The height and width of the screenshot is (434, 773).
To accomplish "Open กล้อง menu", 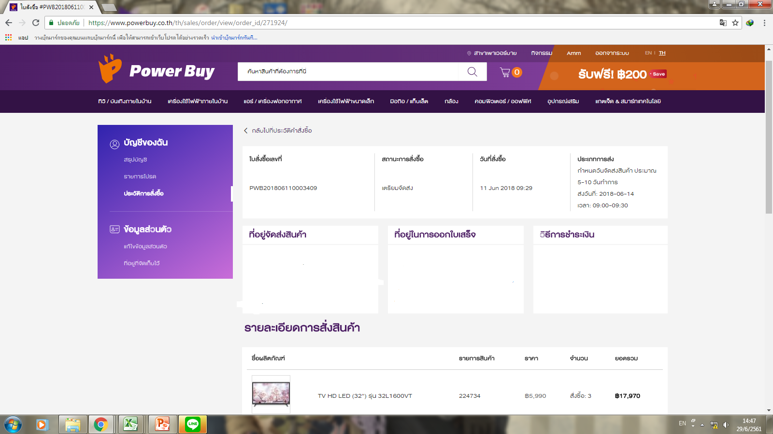I will (x=451, y=101).
